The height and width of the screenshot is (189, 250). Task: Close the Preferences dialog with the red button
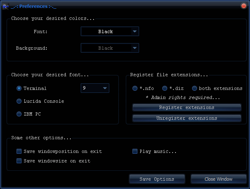[x=244, y=5]
